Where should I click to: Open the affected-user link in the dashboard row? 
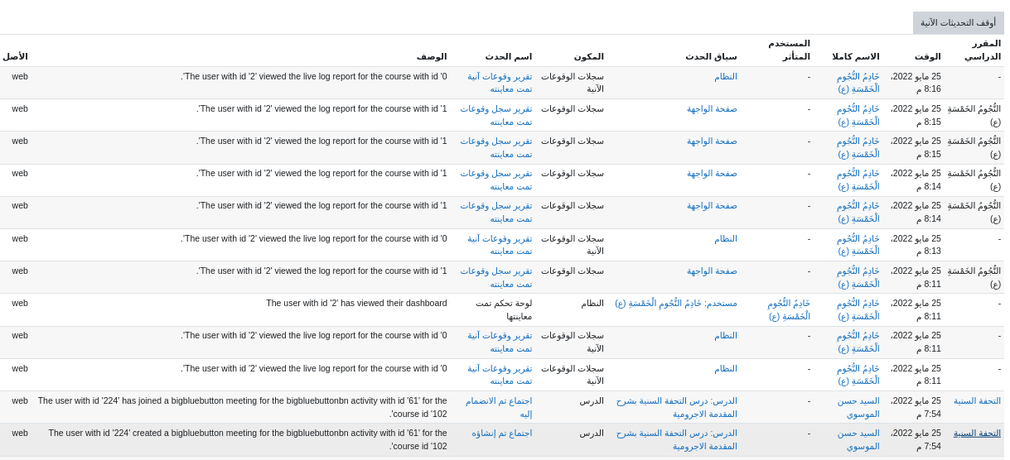tap(789, 309)
